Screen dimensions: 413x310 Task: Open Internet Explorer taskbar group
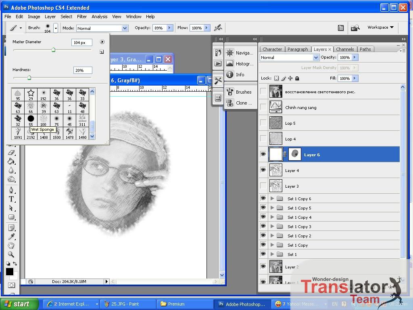tap(72, 304)
